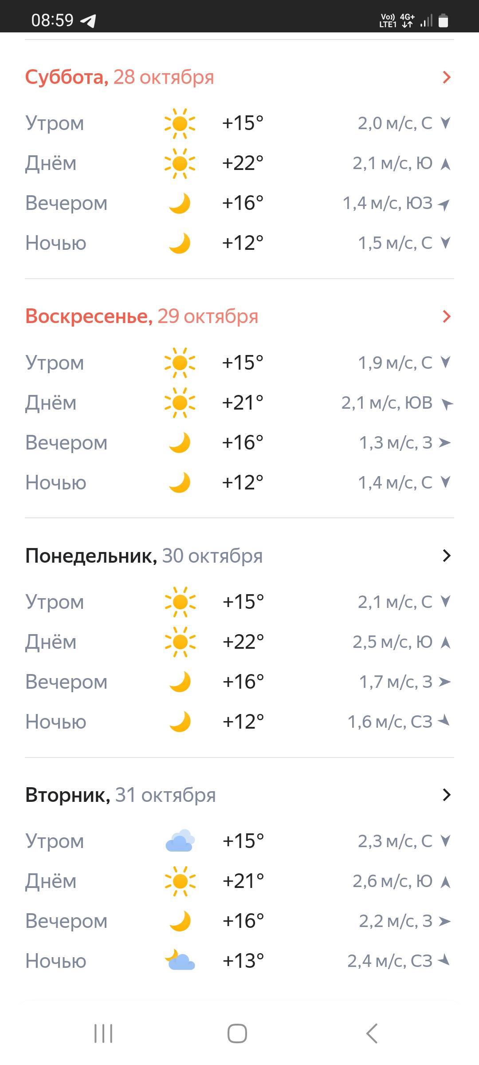The height and width of the screenshot is (1065, 479).
Task: Tap the Суббота, 28 октября heading
Action: (x=120, y=77)
